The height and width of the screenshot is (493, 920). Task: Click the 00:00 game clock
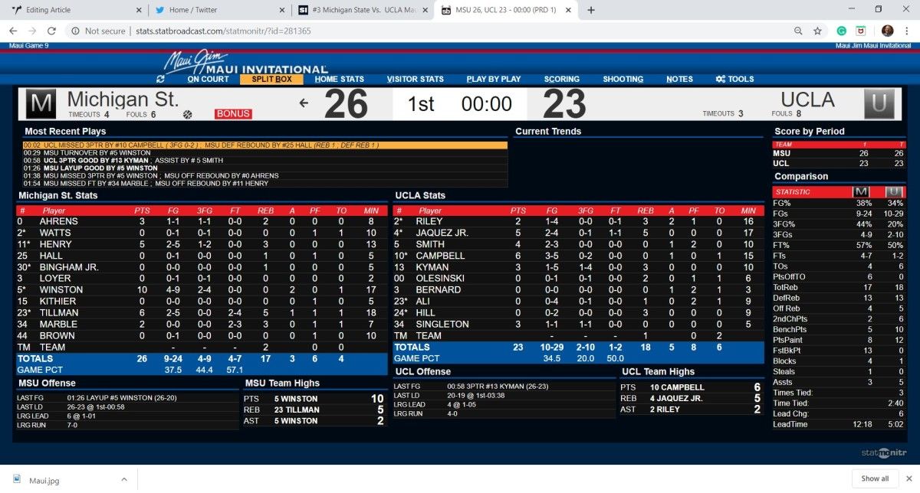[x=486, y=104]
